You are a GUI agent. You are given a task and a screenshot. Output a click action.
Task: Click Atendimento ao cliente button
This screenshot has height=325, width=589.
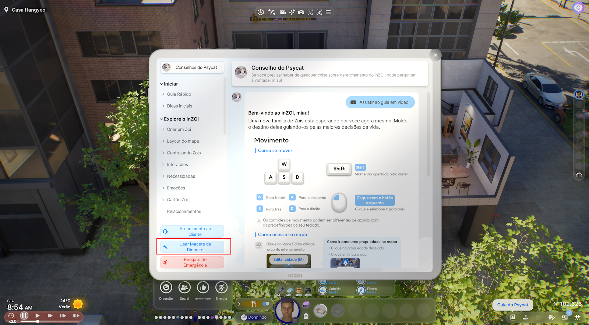[x=192, y=231]
